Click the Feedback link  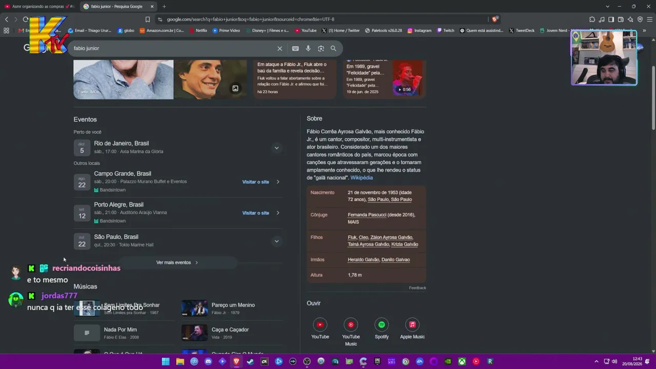click(417, 288)
